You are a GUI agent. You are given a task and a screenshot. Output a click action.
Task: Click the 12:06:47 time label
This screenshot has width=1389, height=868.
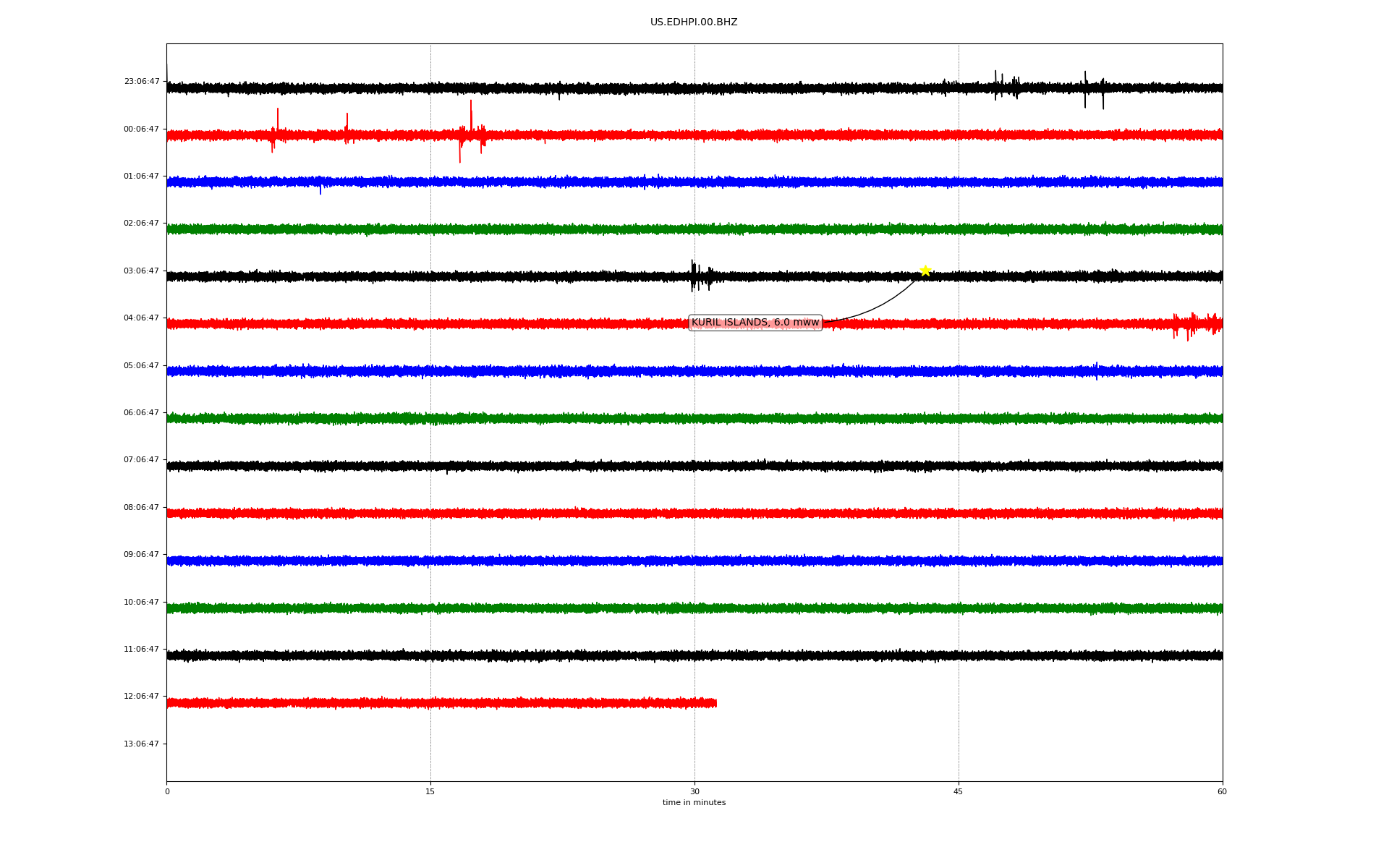[x=142, y=697]
